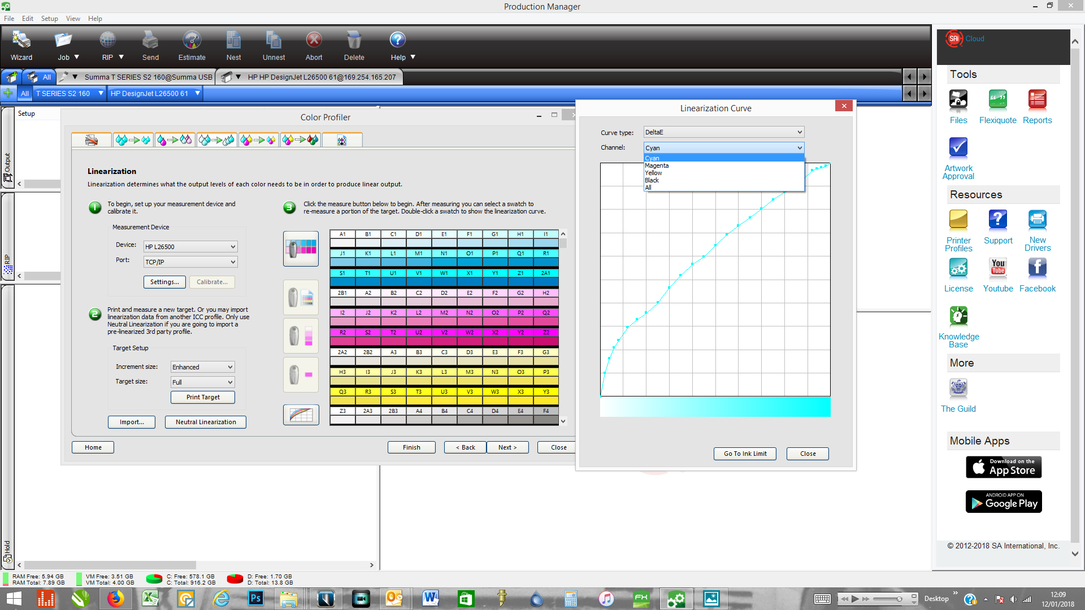Open the Increment size Enhanced dropdown

[x=202, y=367]
